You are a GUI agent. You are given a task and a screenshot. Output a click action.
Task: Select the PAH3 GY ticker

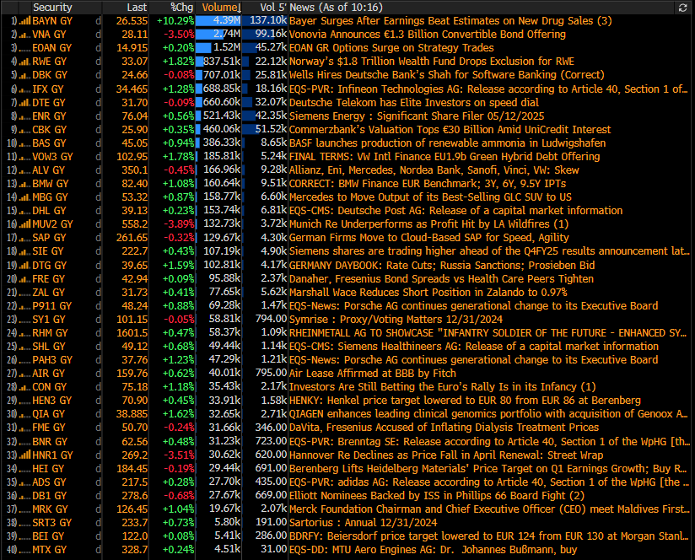[x=52, y=360]
